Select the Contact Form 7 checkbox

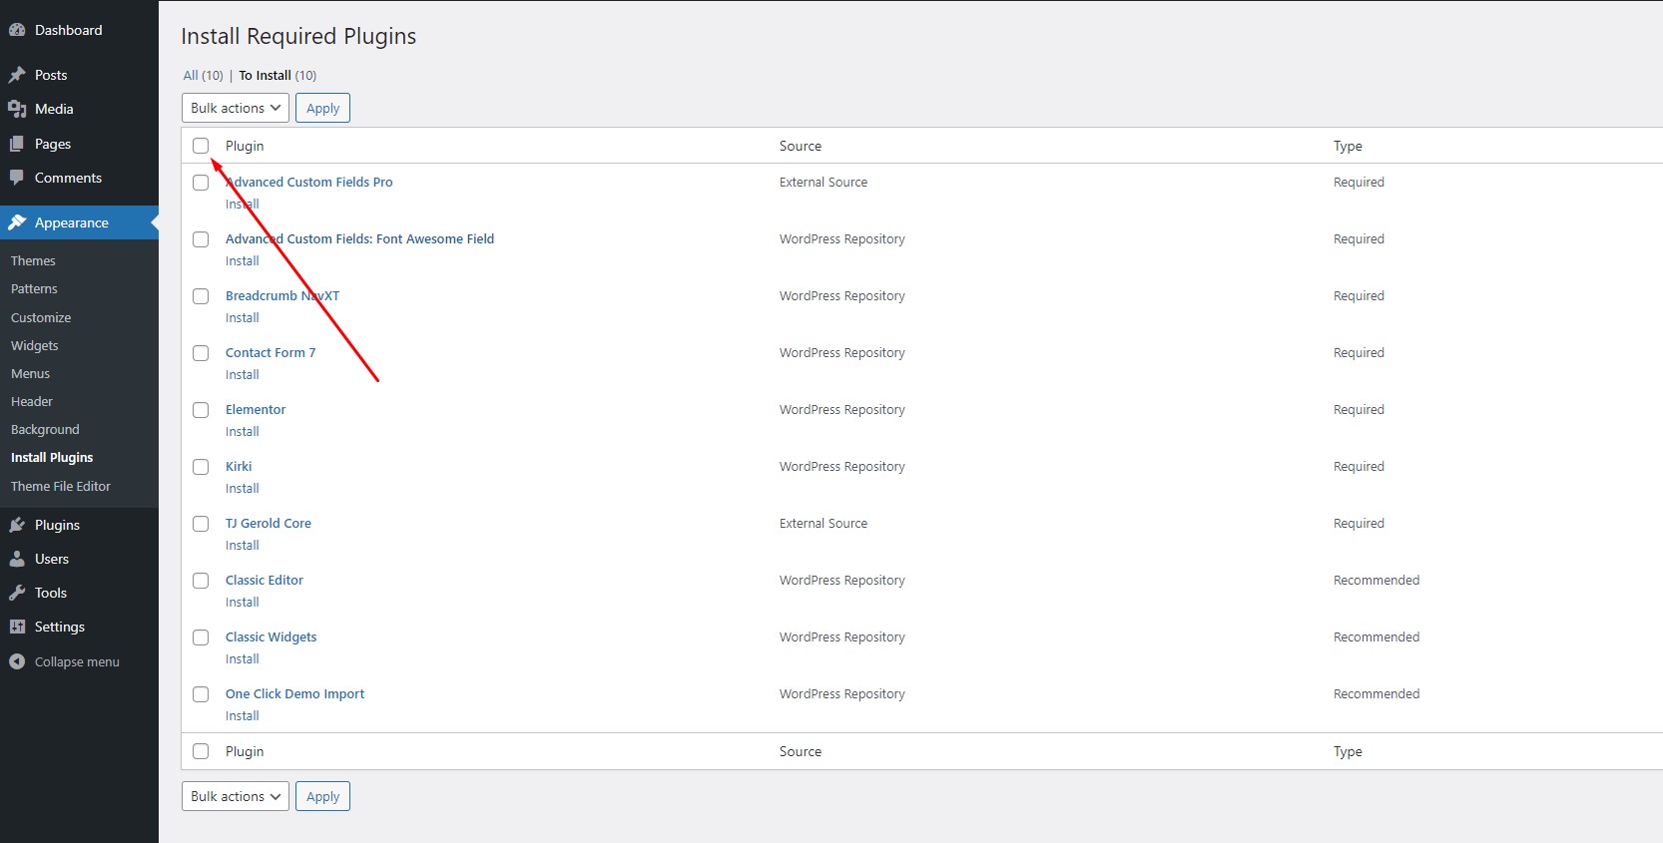(201, 353)
